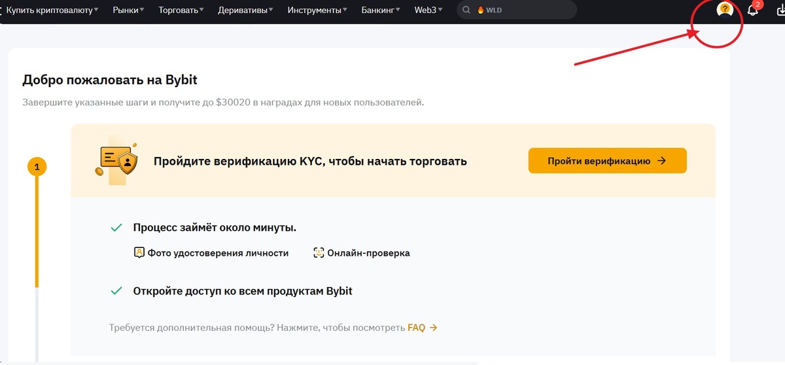
Task: Click the online-check face scan icon
Action: [319, 252]
